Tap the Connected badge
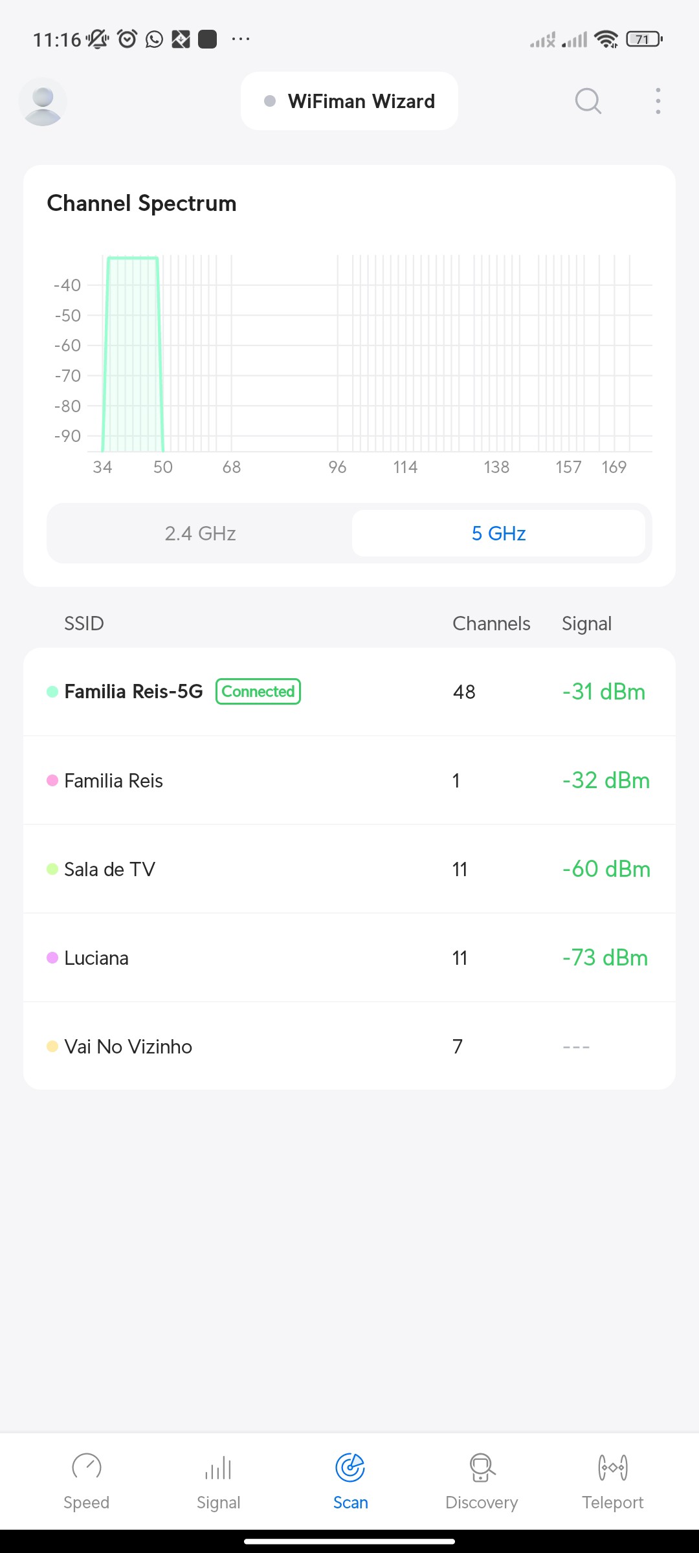This screenshot has height=1553, width=699. (x=258, y=692)
